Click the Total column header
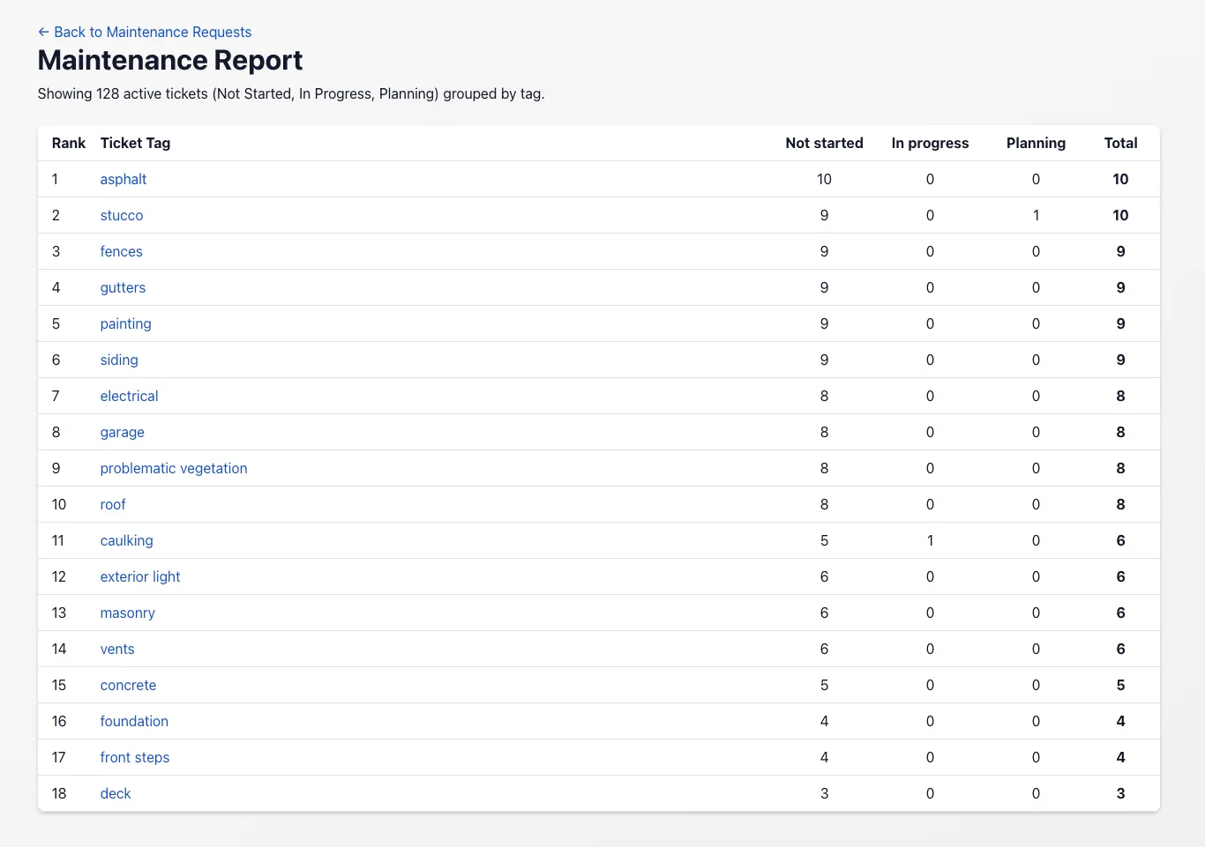Screen dimensions: 1205x847 click(1120, 143)
